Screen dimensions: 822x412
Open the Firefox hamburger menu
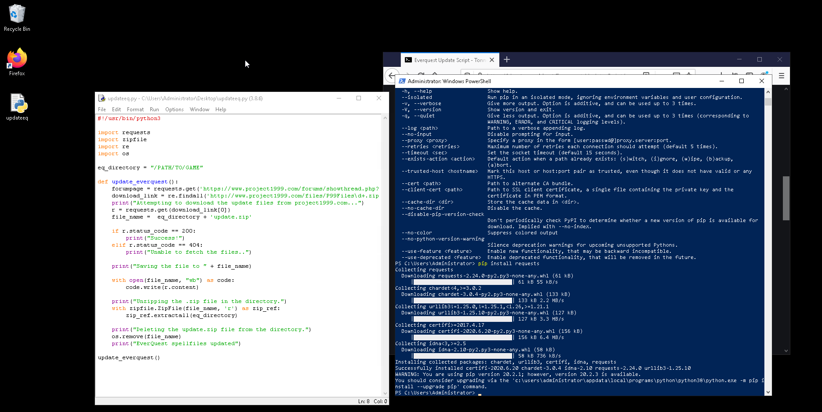782,76
